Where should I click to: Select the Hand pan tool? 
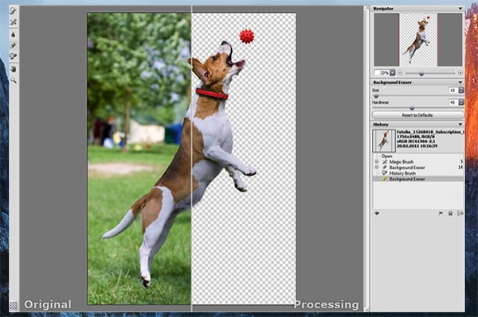point(13,69)
